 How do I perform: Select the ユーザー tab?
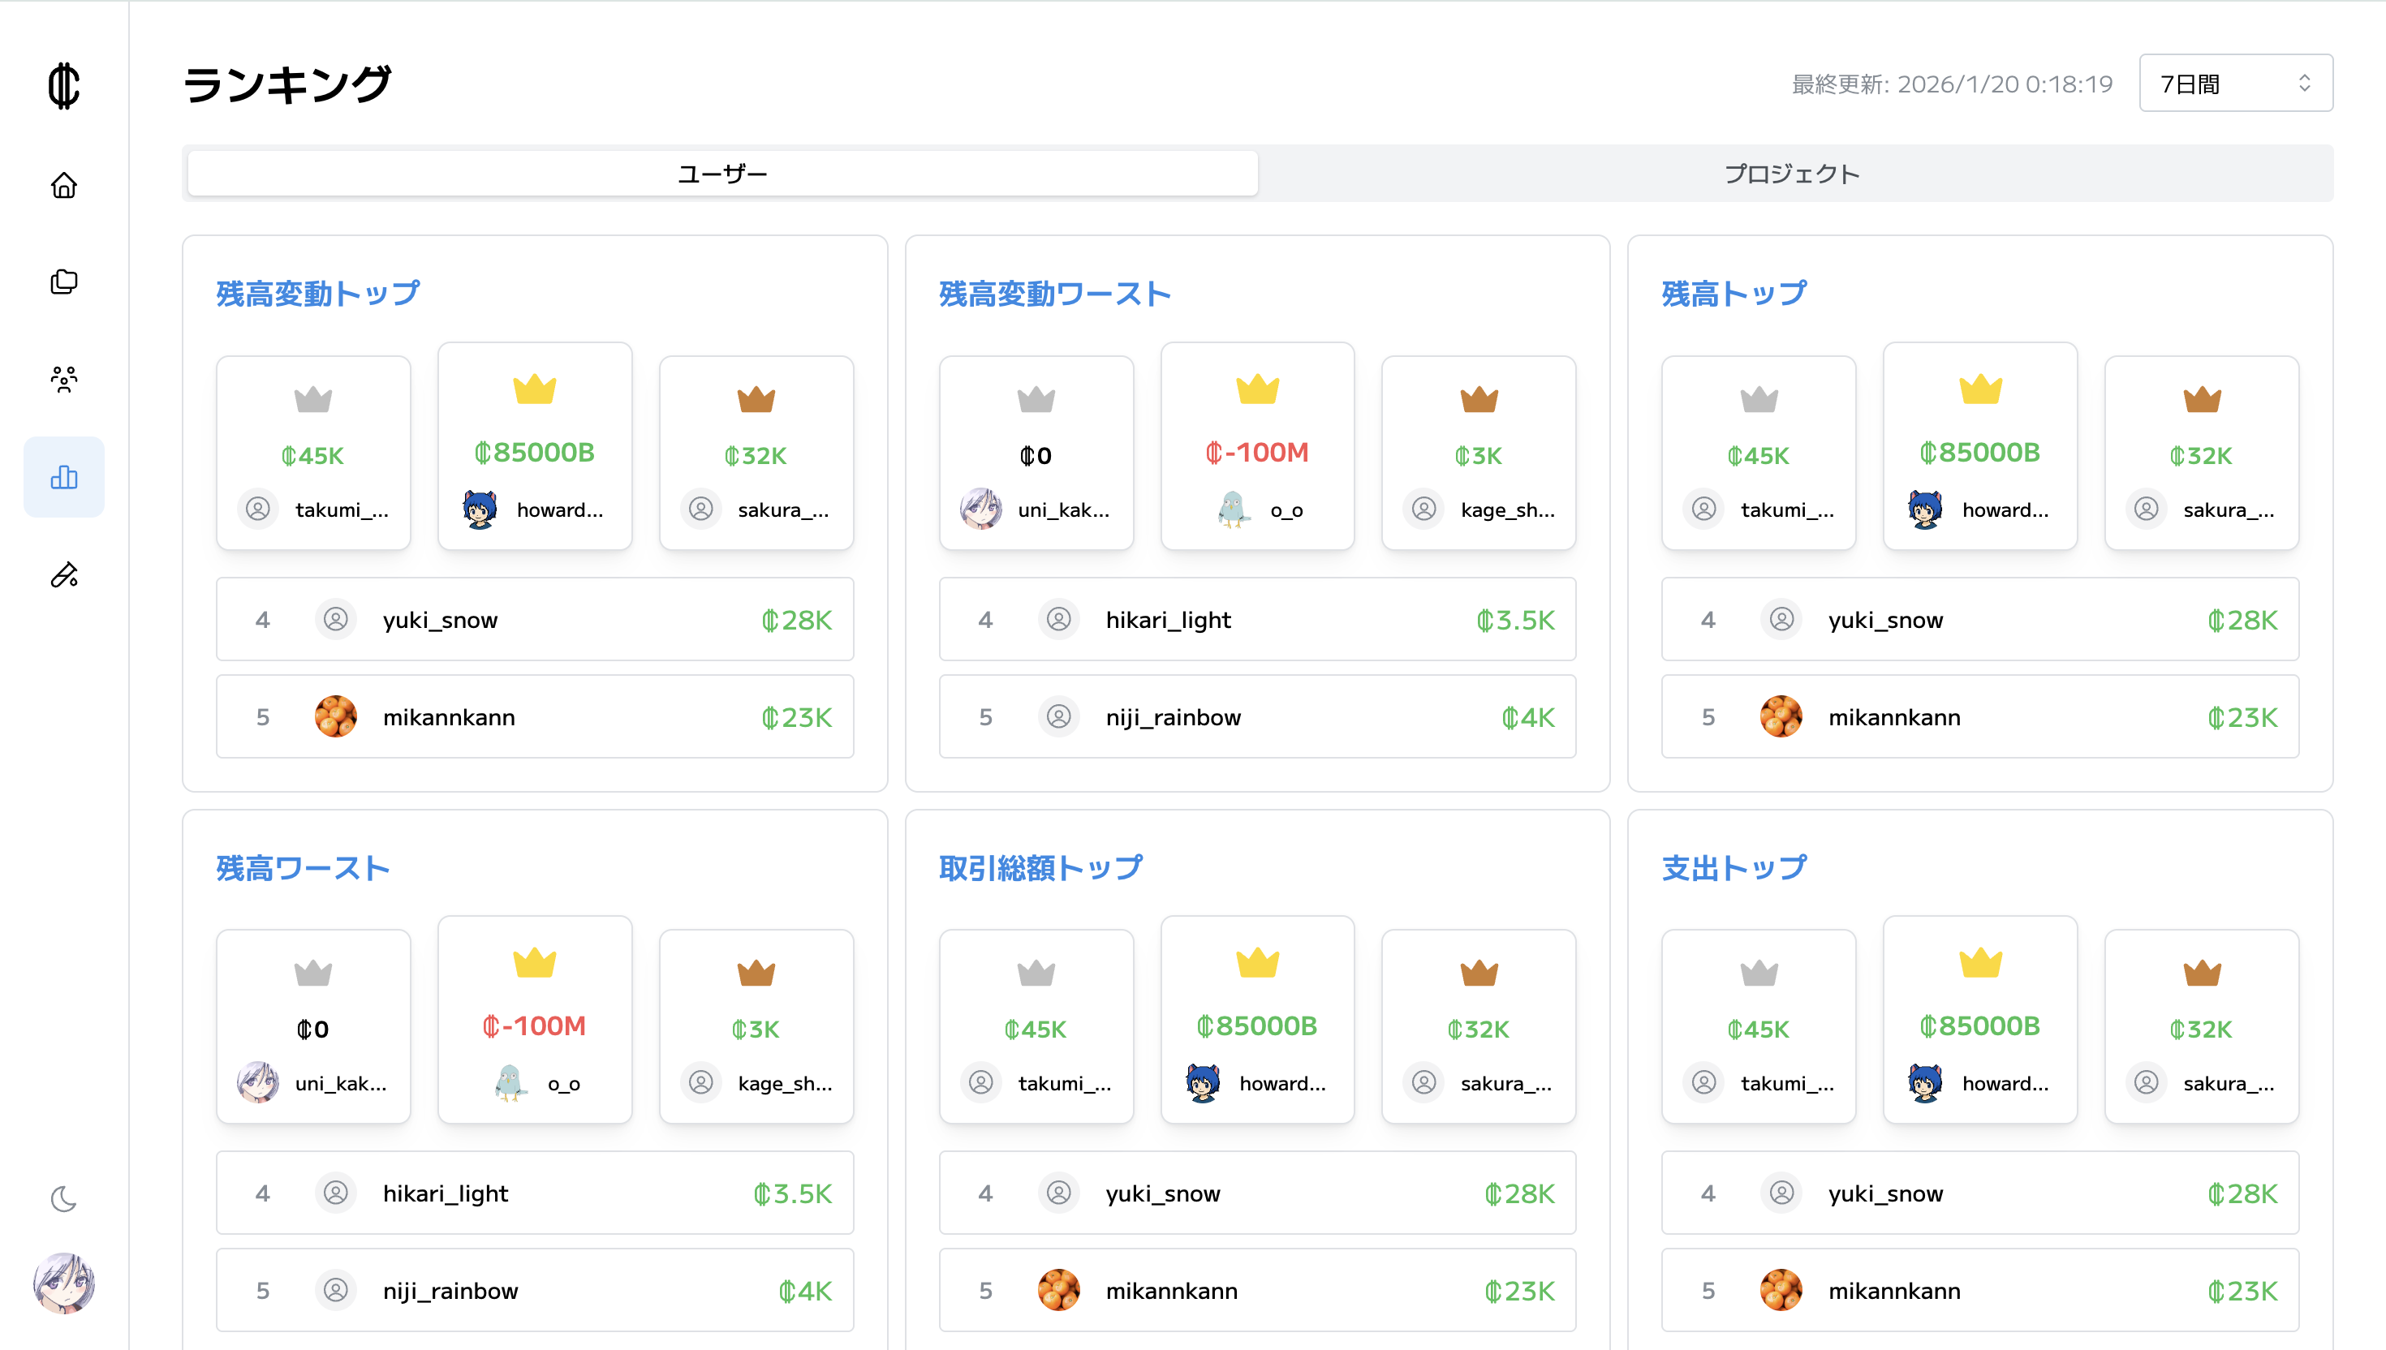[722, 174]
